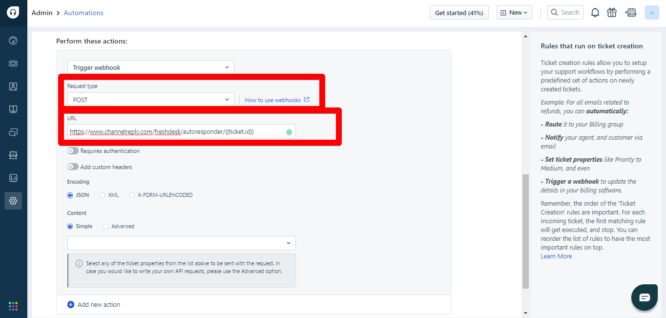Click the plus icon for Add new action

pos(71,304)
